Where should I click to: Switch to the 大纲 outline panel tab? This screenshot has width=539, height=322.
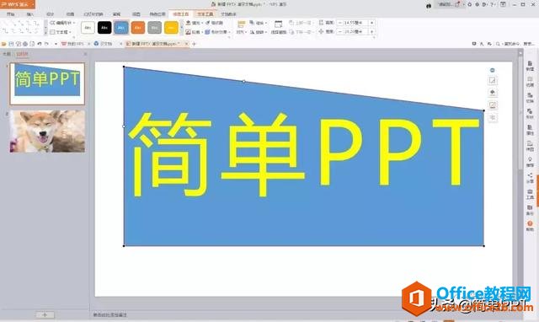(7, 54)
